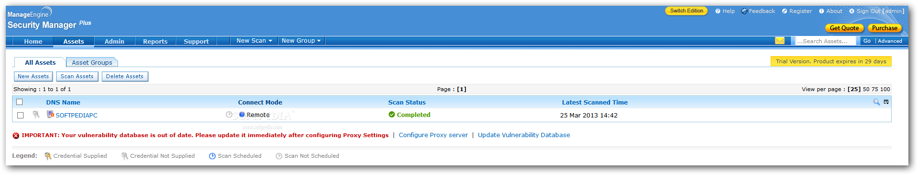
Task: Click the Go search button
Action: coord(867,41)
